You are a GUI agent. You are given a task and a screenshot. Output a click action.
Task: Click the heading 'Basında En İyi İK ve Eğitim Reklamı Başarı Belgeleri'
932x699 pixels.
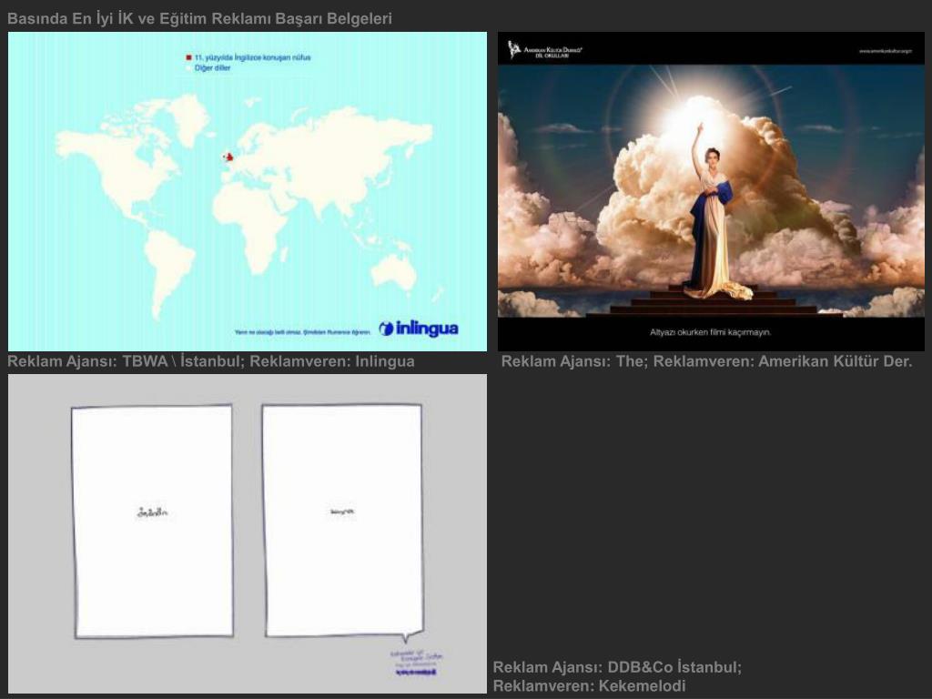(199, 18)
